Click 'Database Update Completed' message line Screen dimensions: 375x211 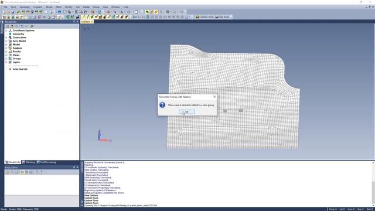(x=104, y=193)
